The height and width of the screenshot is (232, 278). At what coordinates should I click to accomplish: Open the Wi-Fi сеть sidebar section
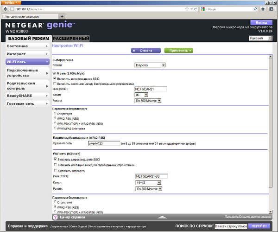tap(27, 62)
